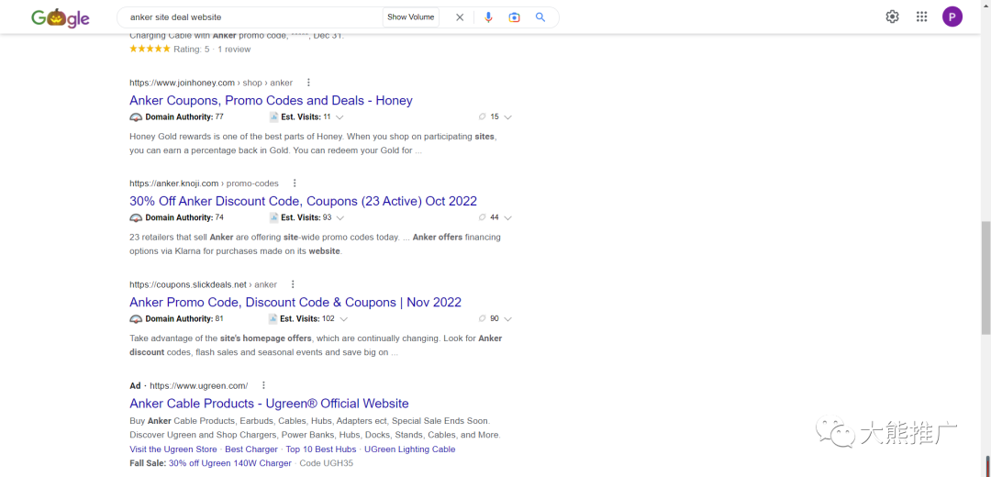Expand the backlinks 15 chevron for Honey
991x477 pixels.
pos(507,117)
